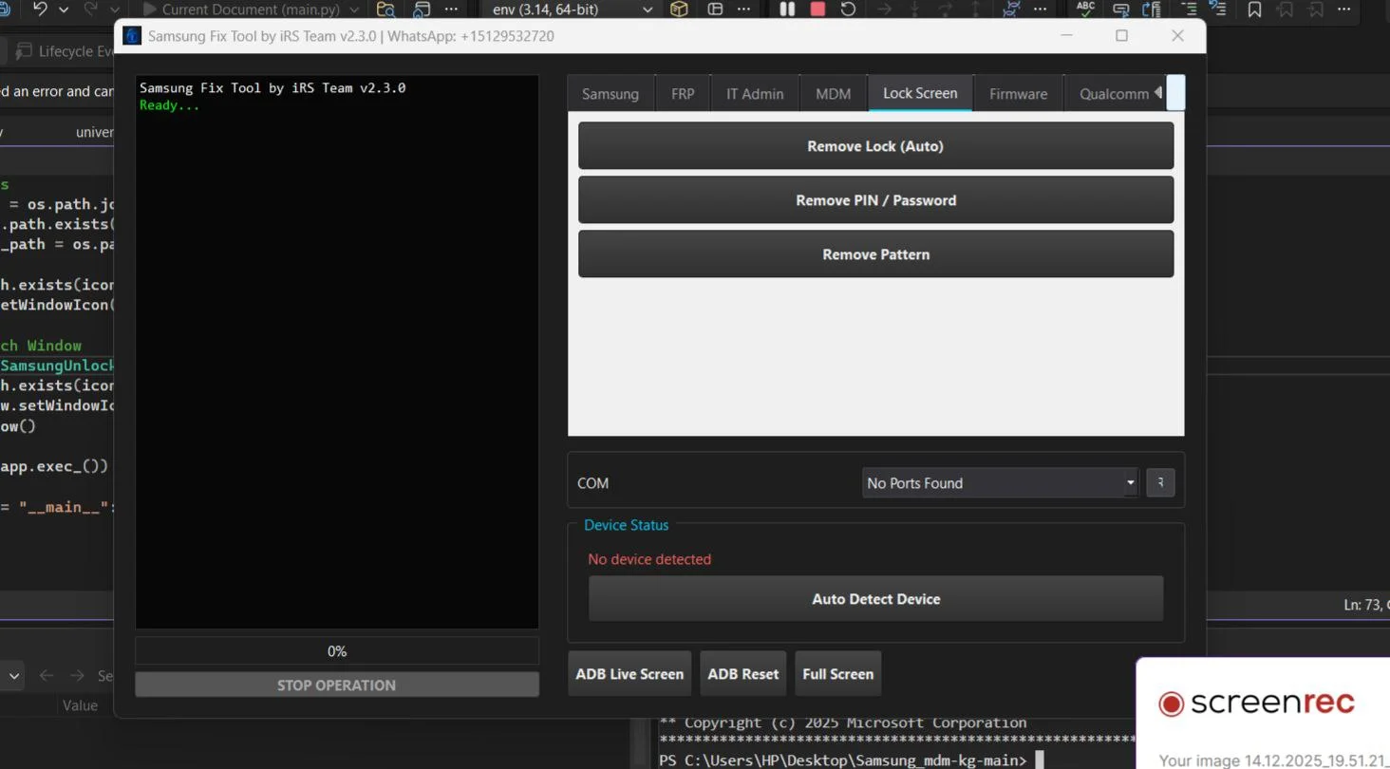
Task: Select the Firmware tab
Action: click(x=1018, y=94)
